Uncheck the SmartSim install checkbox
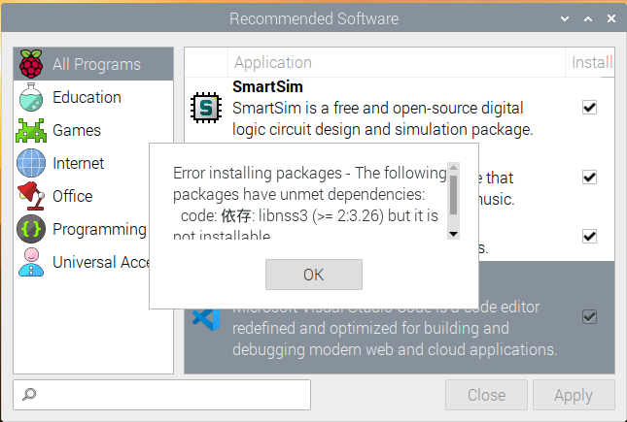 (589, 108)
